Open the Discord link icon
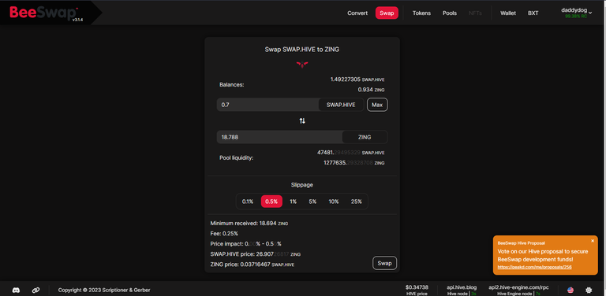The image size is (606, 296). click(x=16, y=290)
